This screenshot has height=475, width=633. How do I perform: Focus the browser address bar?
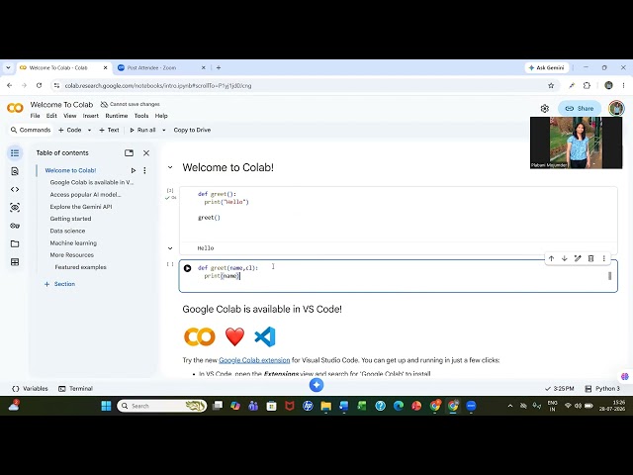299,86
